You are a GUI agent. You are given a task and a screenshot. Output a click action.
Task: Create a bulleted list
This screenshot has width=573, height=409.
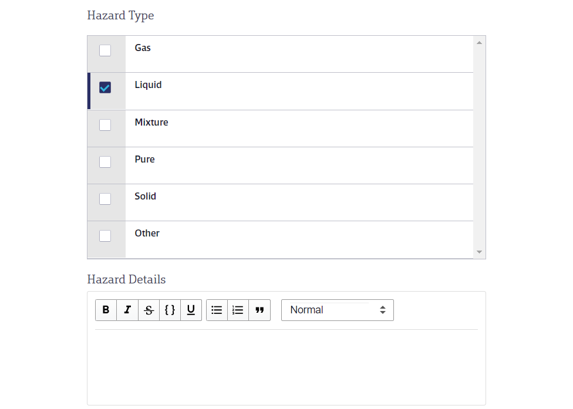[217, 310]
